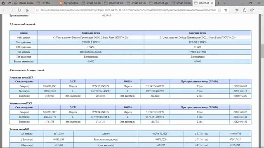Select ISTR WGS84 ellipsoid height 224,6200
The width and height of the screenshot is (264, 148).
pyautogui.click(x=155, y=96)
